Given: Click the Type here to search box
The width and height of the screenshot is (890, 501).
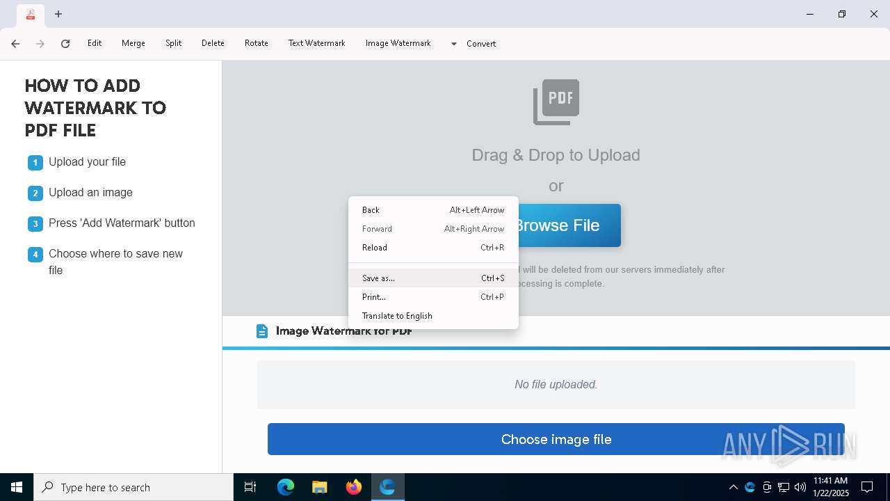Looking at the screenshot, I should (133, 487).
